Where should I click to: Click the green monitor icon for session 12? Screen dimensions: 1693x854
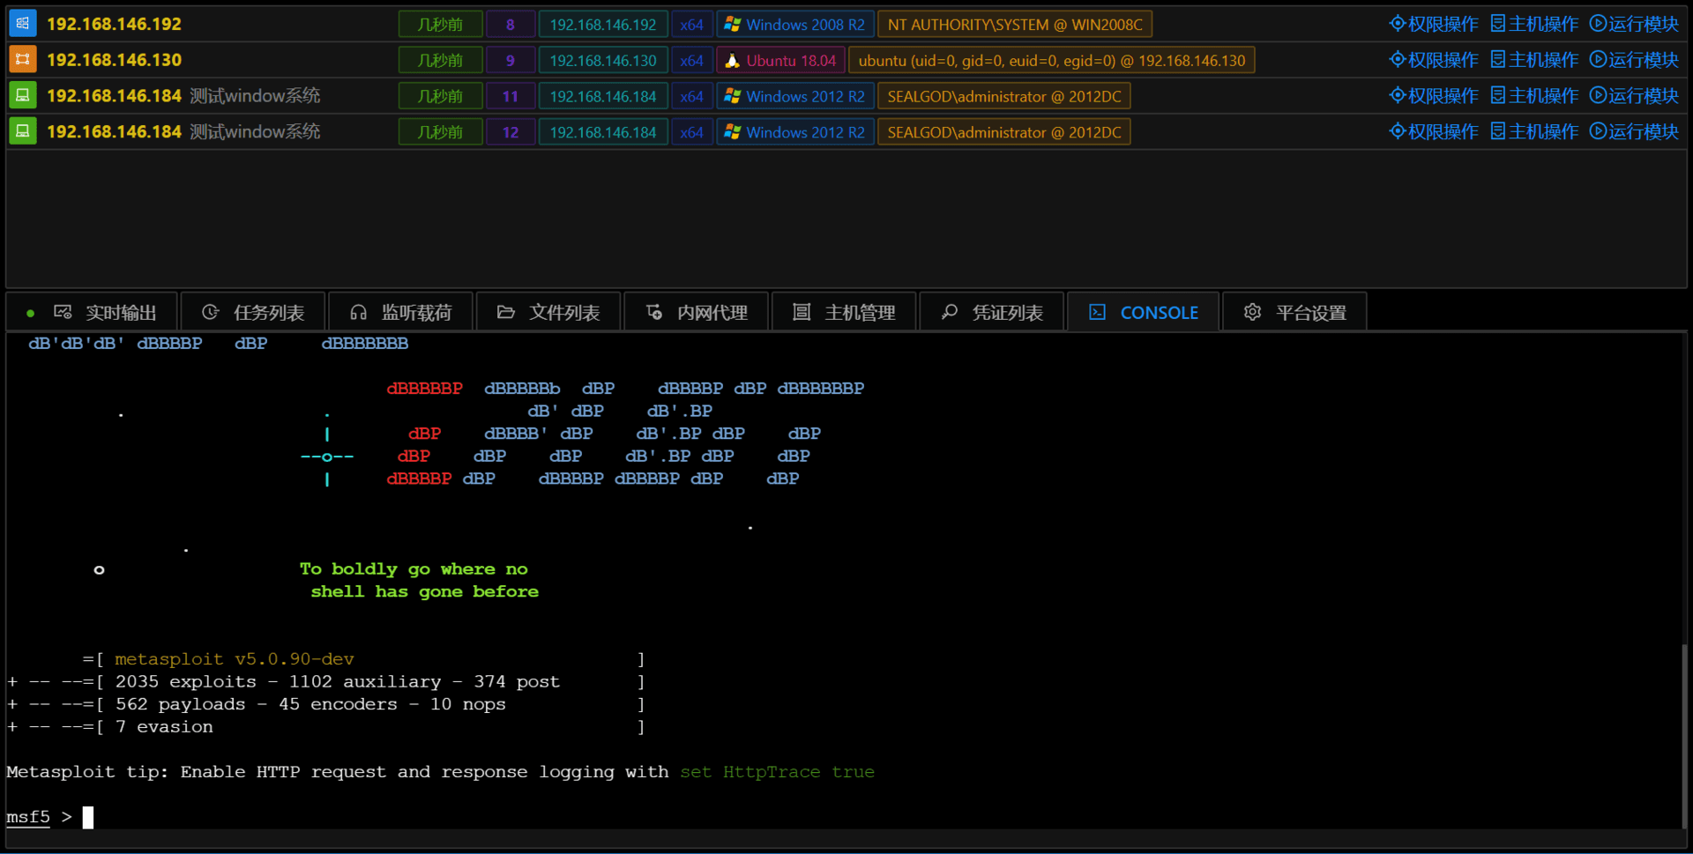(23, 132)
